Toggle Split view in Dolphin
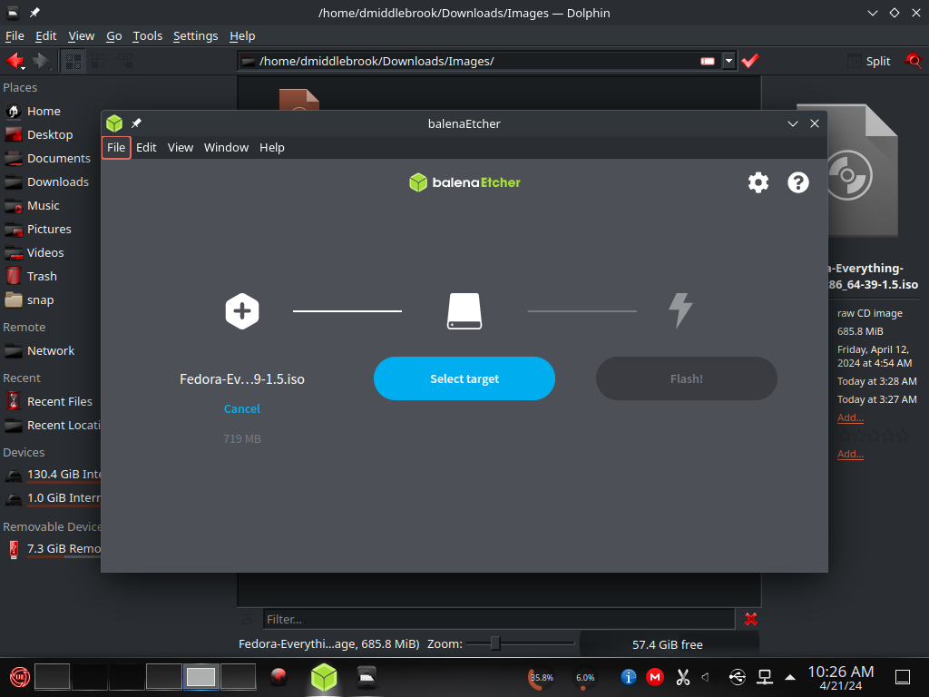The width and height of the screenshot is (929, 697). click(x=868, y=61)
